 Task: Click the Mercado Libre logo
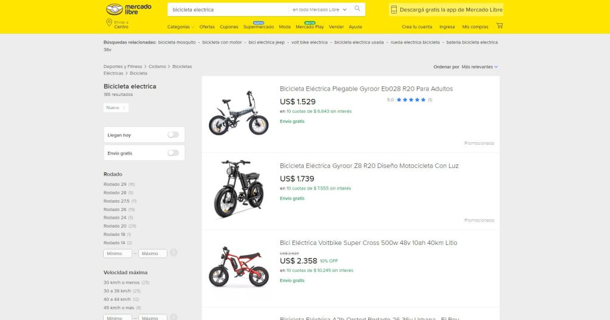128,10
